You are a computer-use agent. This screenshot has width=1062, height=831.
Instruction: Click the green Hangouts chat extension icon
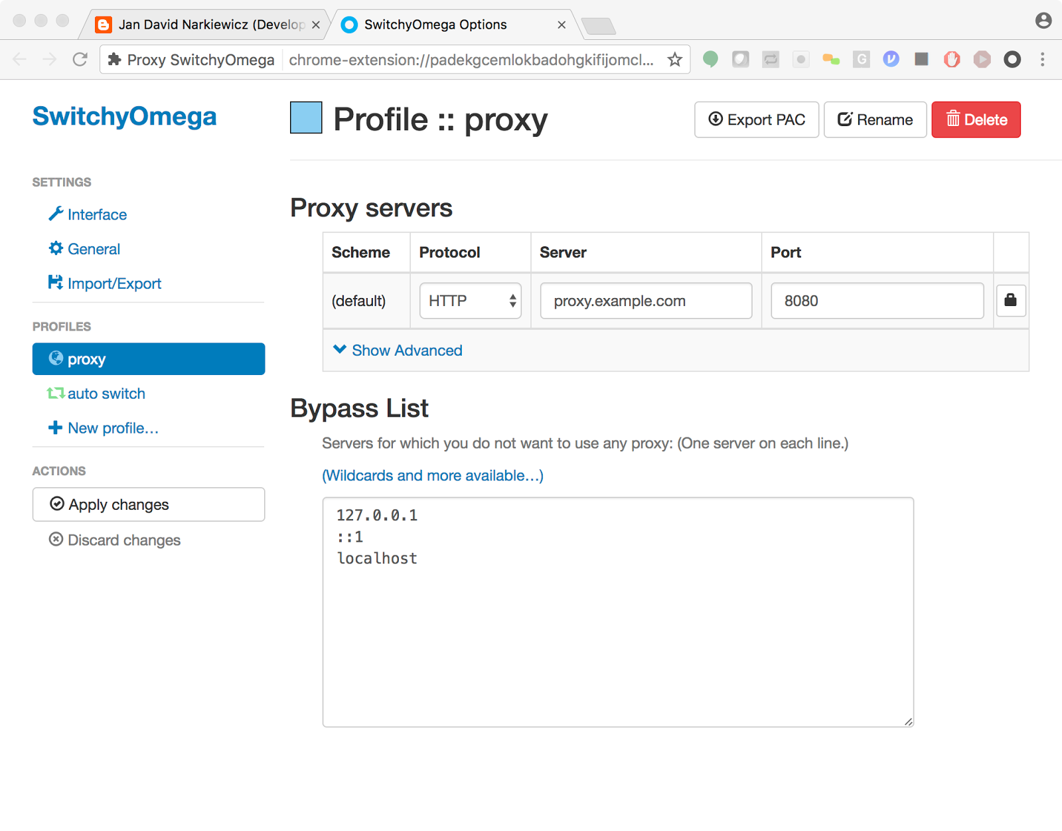click(x=710, y=60)
